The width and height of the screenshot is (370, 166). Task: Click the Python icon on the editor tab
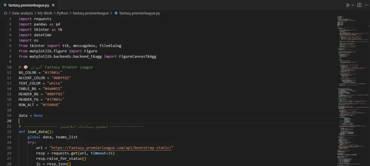click(5, 5)
